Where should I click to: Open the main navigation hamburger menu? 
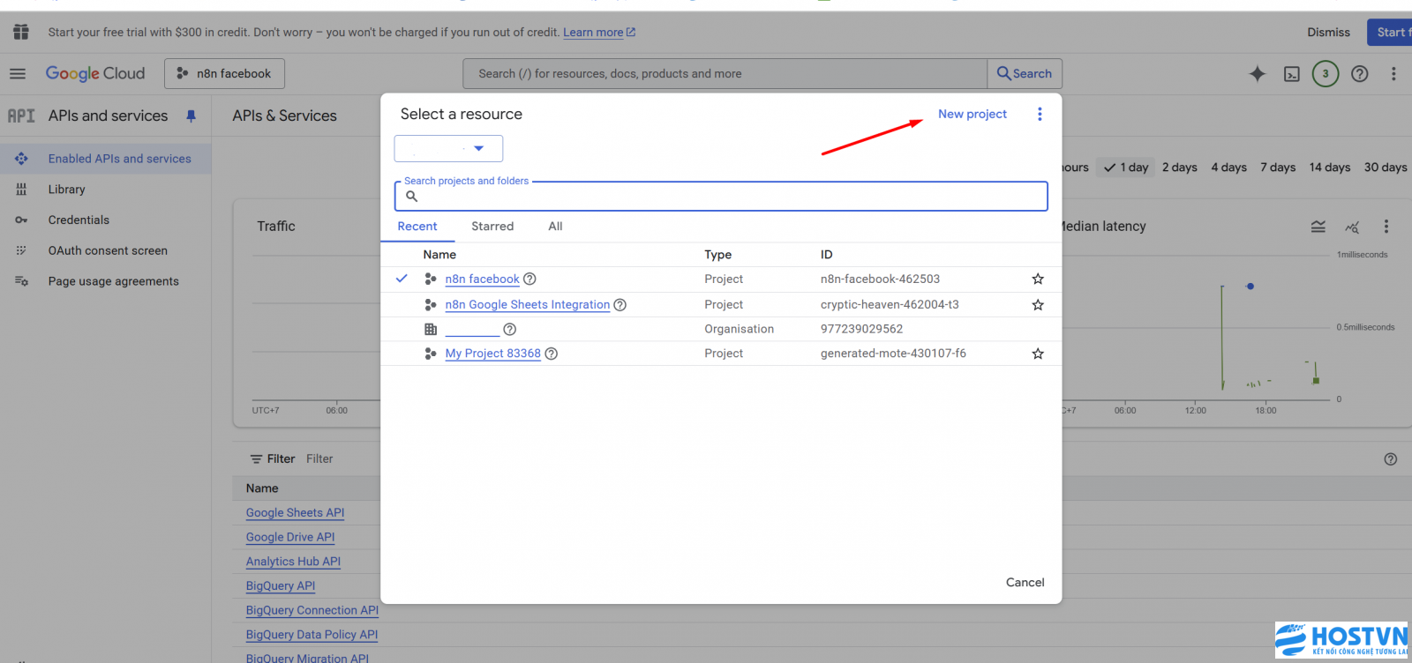tap(18, 74)
